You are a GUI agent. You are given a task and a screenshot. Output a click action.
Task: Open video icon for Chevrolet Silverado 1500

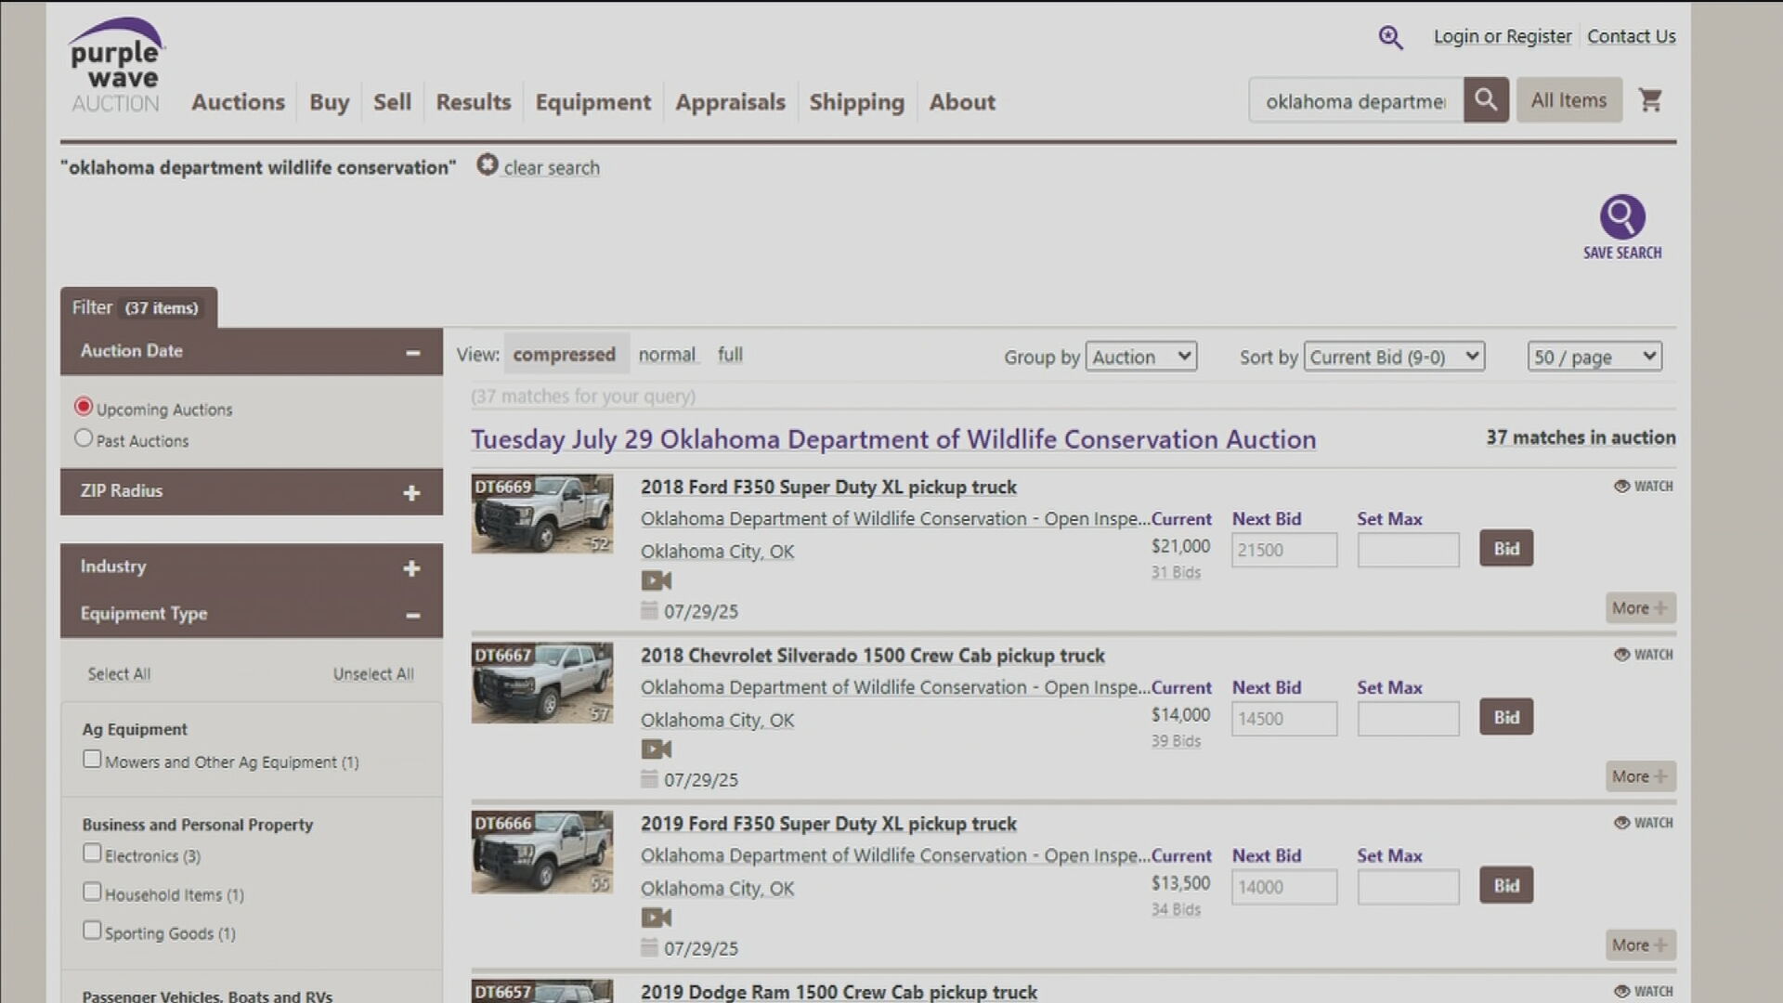point(656,749)
